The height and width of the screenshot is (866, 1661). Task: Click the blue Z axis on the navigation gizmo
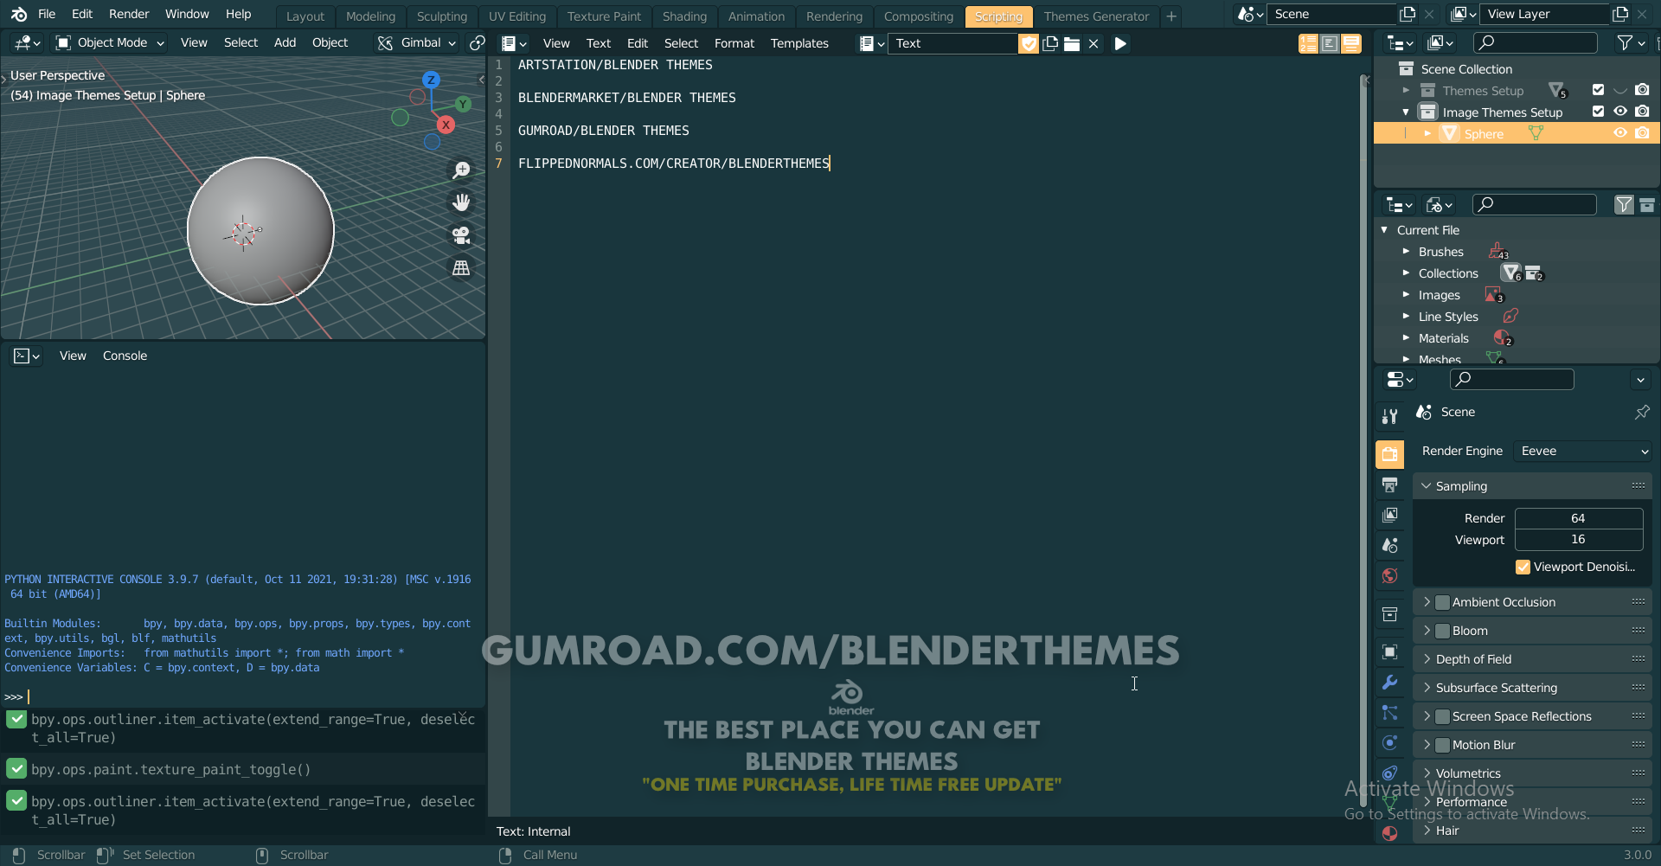point(431,80)
